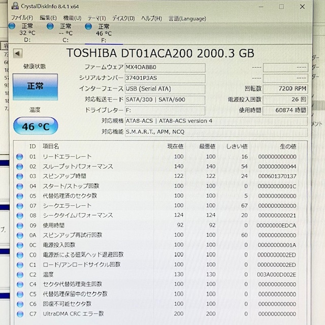Select raw value 00000000001C
Viewport: 325px width, 325px height.
pyautogui.click(x=277, y=186)
